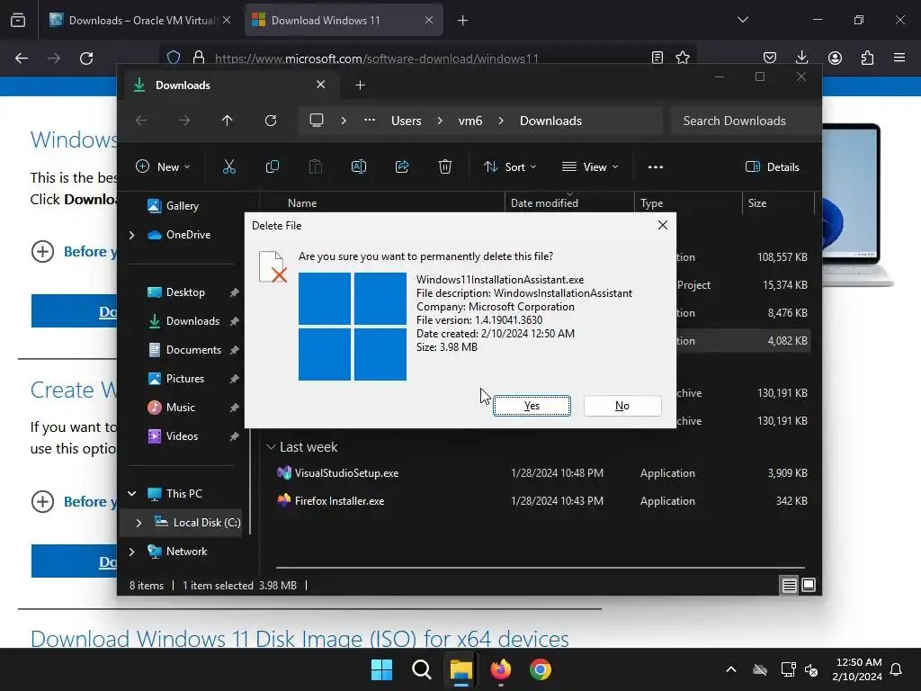The width and height of the screenshot is (921, 691).
Task: Switch to details list view icon
Action: point(789,585)
